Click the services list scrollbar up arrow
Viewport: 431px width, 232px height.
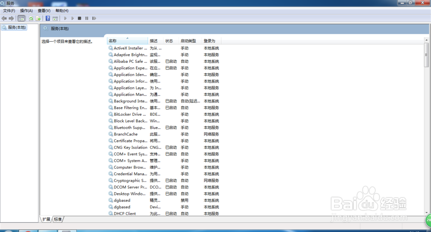coord(426,40)
